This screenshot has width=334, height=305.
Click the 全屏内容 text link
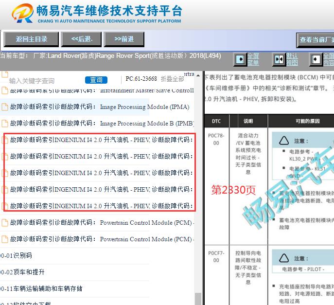[x=329, y=59]
